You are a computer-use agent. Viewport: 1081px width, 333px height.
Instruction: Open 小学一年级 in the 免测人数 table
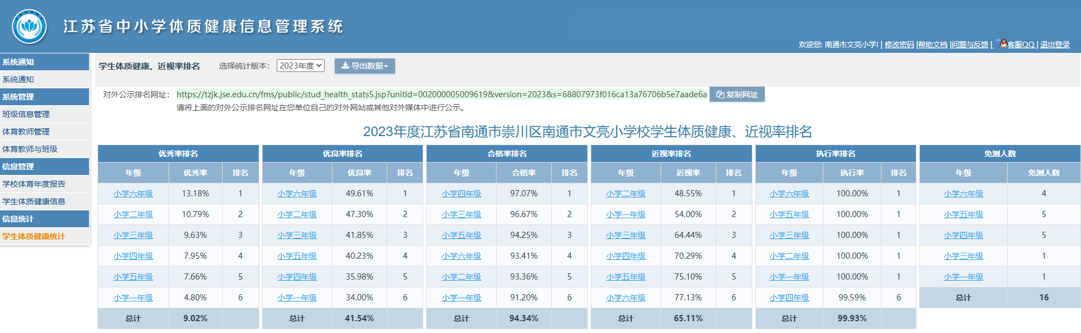963,277
